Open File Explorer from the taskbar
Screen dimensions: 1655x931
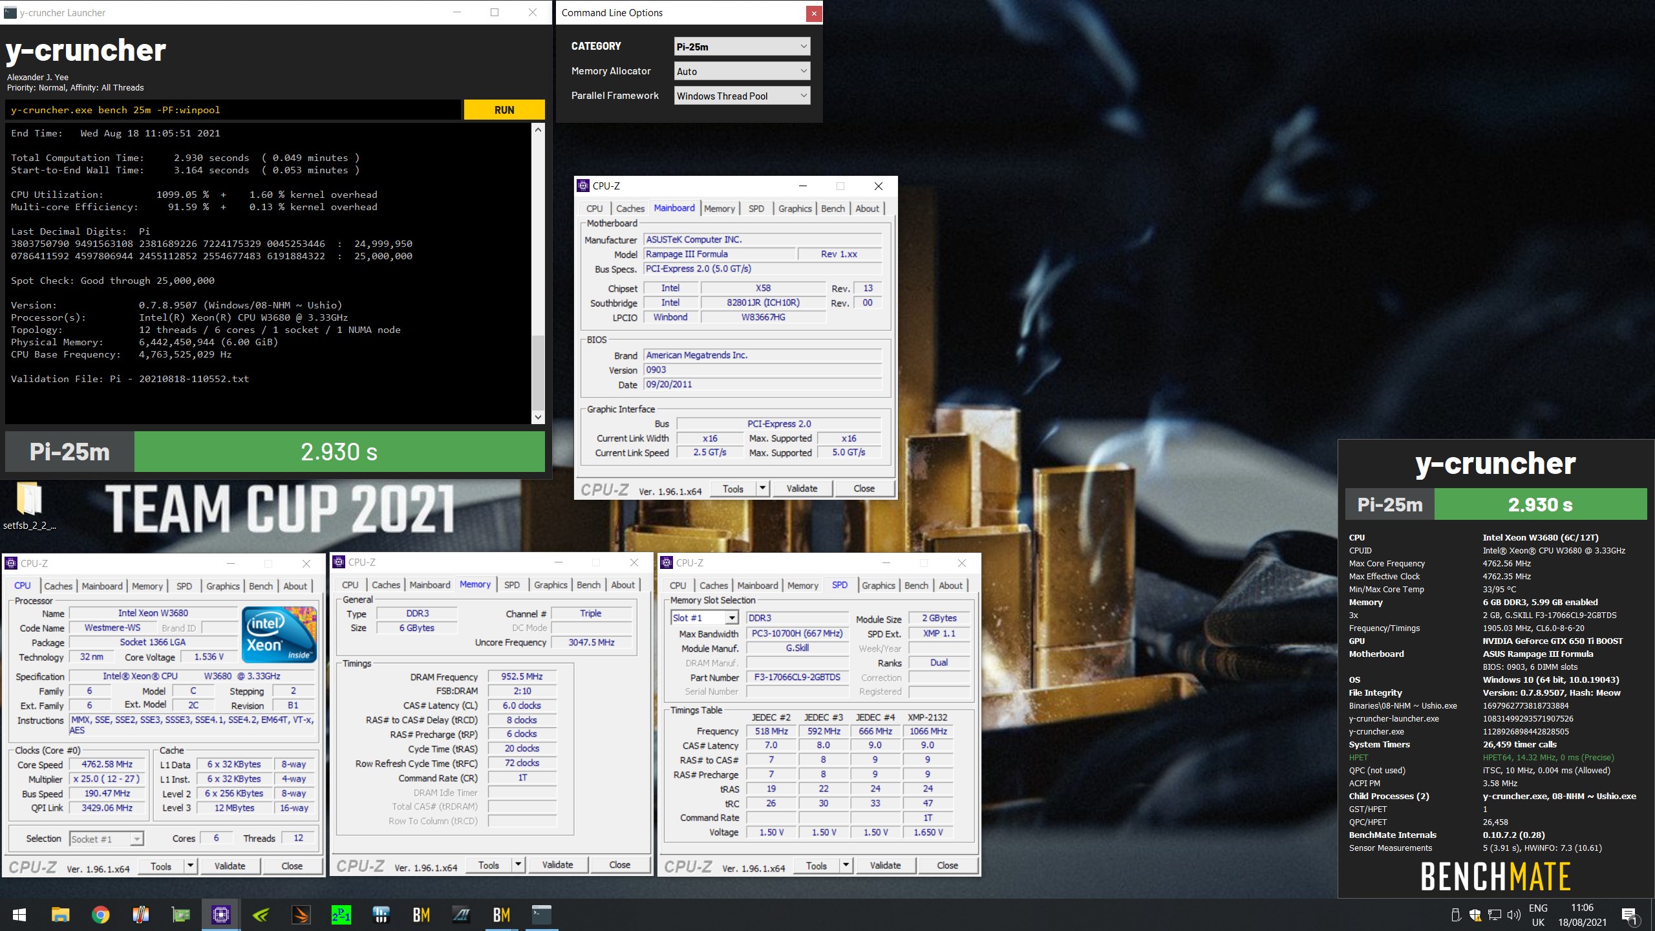[60, 915]
